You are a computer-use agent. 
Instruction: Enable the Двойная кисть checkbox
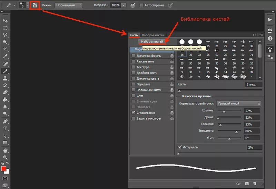(134, 73)
